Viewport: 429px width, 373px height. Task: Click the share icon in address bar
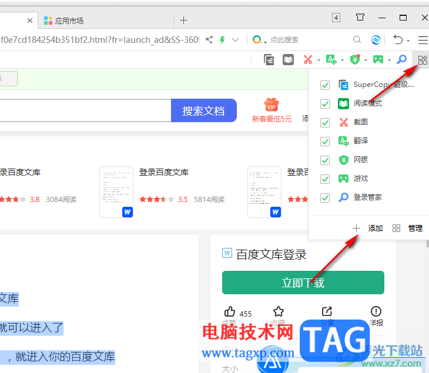(209, 40)
